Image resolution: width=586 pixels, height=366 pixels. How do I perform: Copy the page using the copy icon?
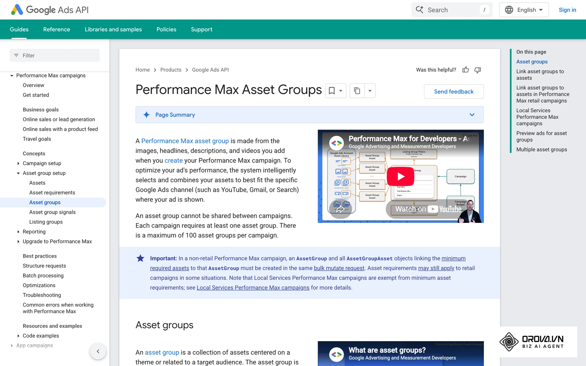pos(357,91)
